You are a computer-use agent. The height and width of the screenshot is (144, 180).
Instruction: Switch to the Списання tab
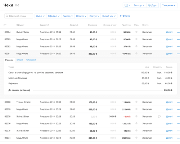tap(31, 60)
